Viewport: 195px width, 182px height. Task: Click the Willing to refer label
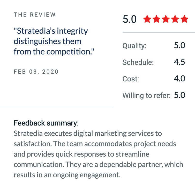tap(146, 96)
